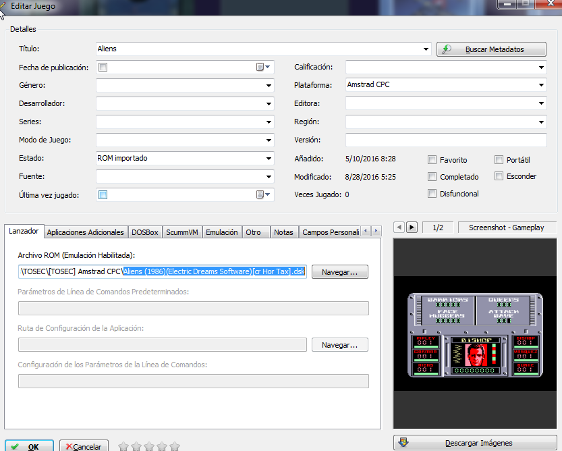Expand the Plataforma dropdown
This screenshot has width=562, height=451.
pos(541,85)
